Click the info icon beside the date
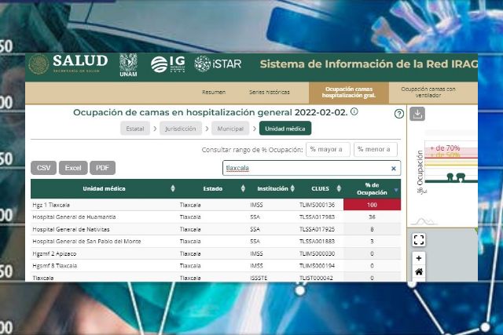 click(354, 112)
